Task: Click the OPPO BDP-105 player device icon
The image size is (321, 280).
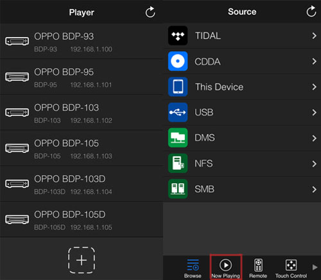Action: [17, 148]
